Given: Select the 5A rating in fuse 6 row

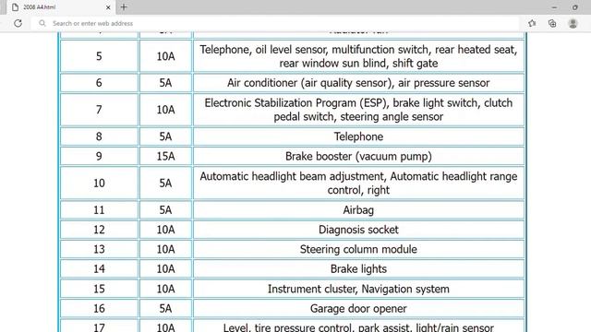Looking at the screenshot, I should tap(166, 83).
